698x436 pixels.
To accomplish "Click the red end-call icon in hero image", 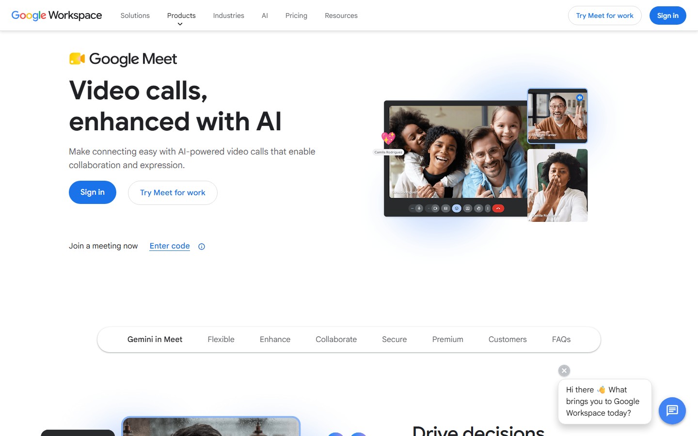I will coord(498,208).
